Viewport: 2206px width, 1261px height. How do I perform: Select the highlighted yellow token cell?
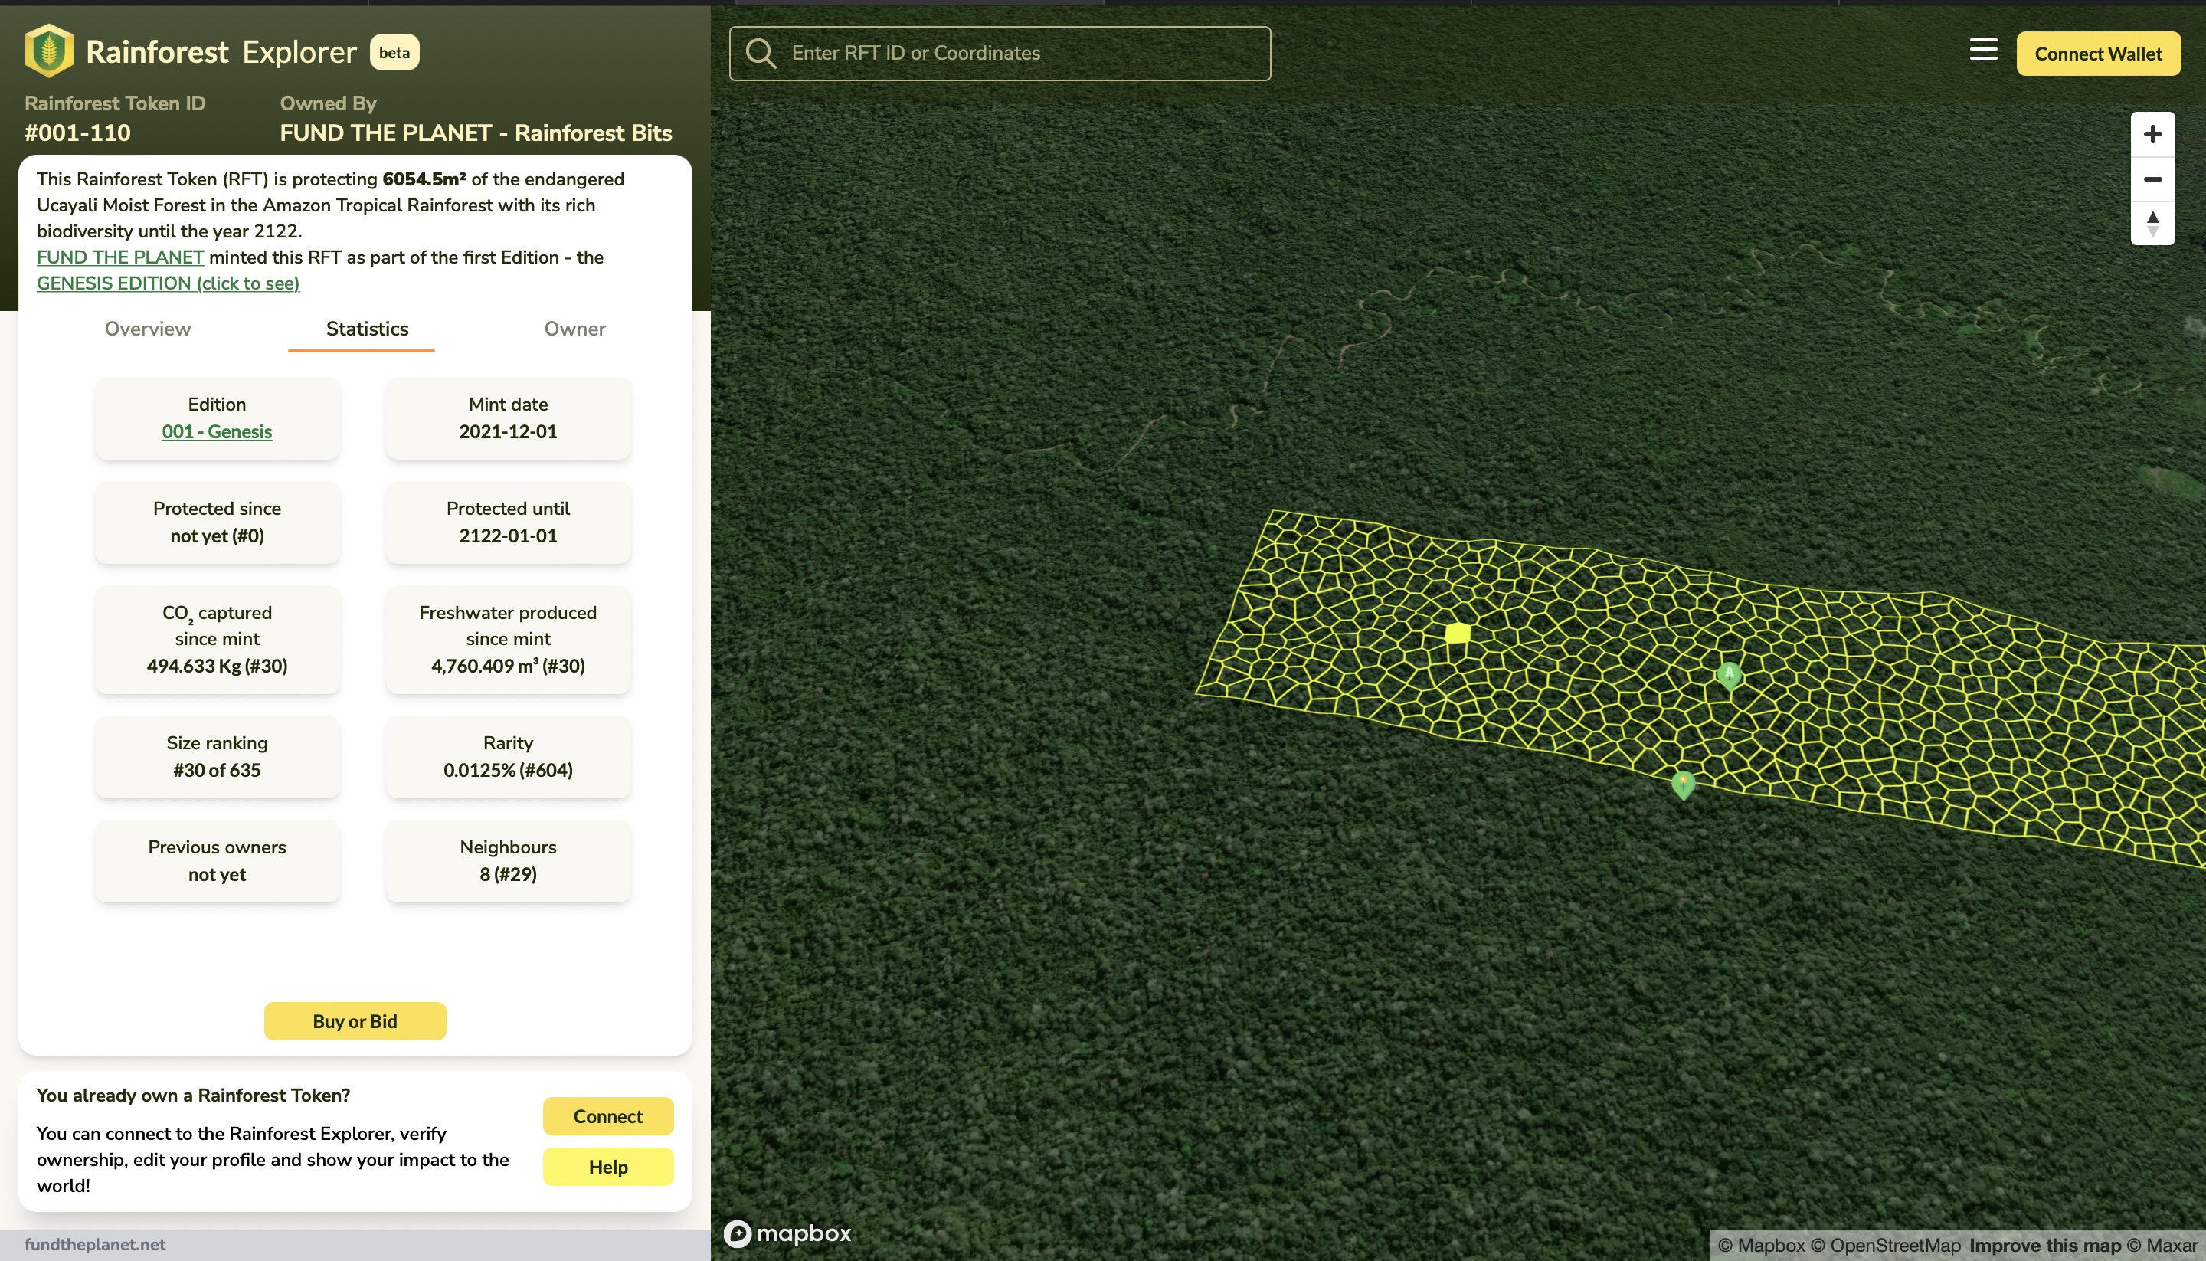point(1458,633)
